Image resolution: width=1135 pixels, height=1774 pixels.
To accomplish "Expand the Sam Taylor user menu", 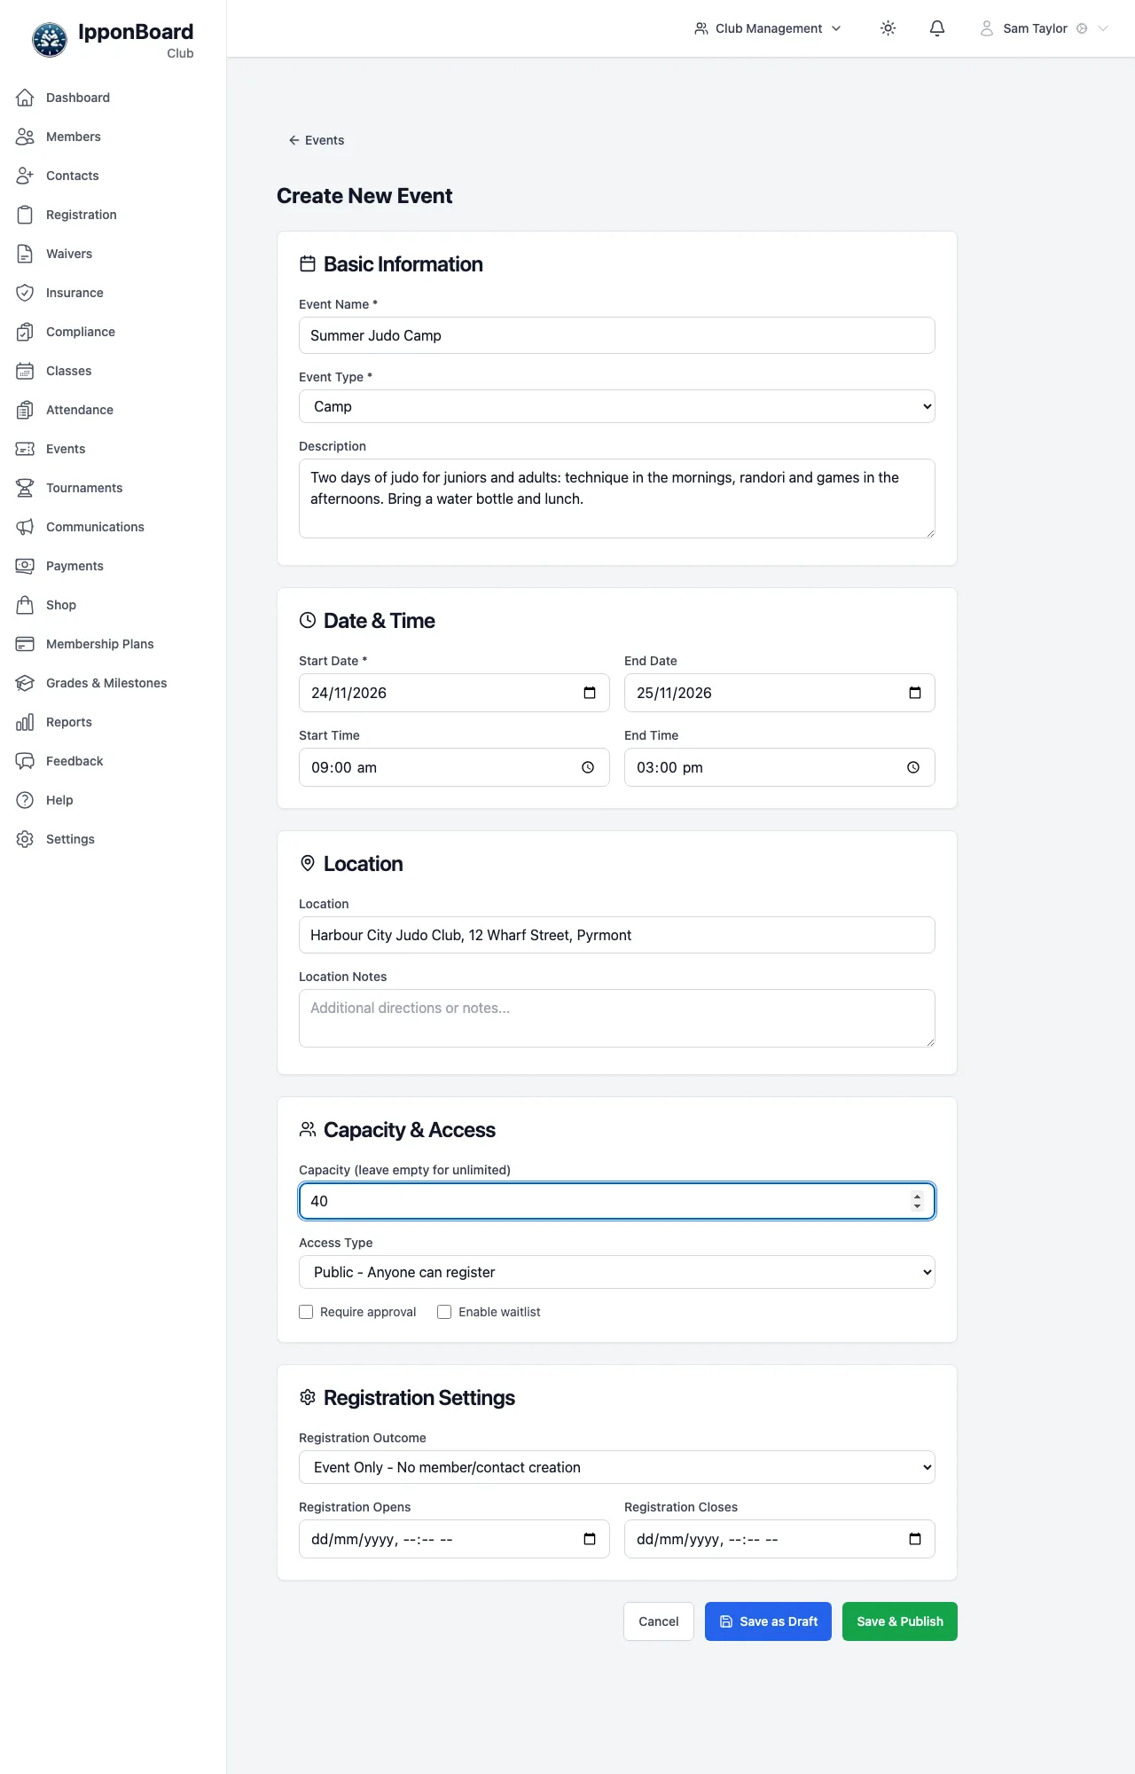I will tap(1044, 28).
